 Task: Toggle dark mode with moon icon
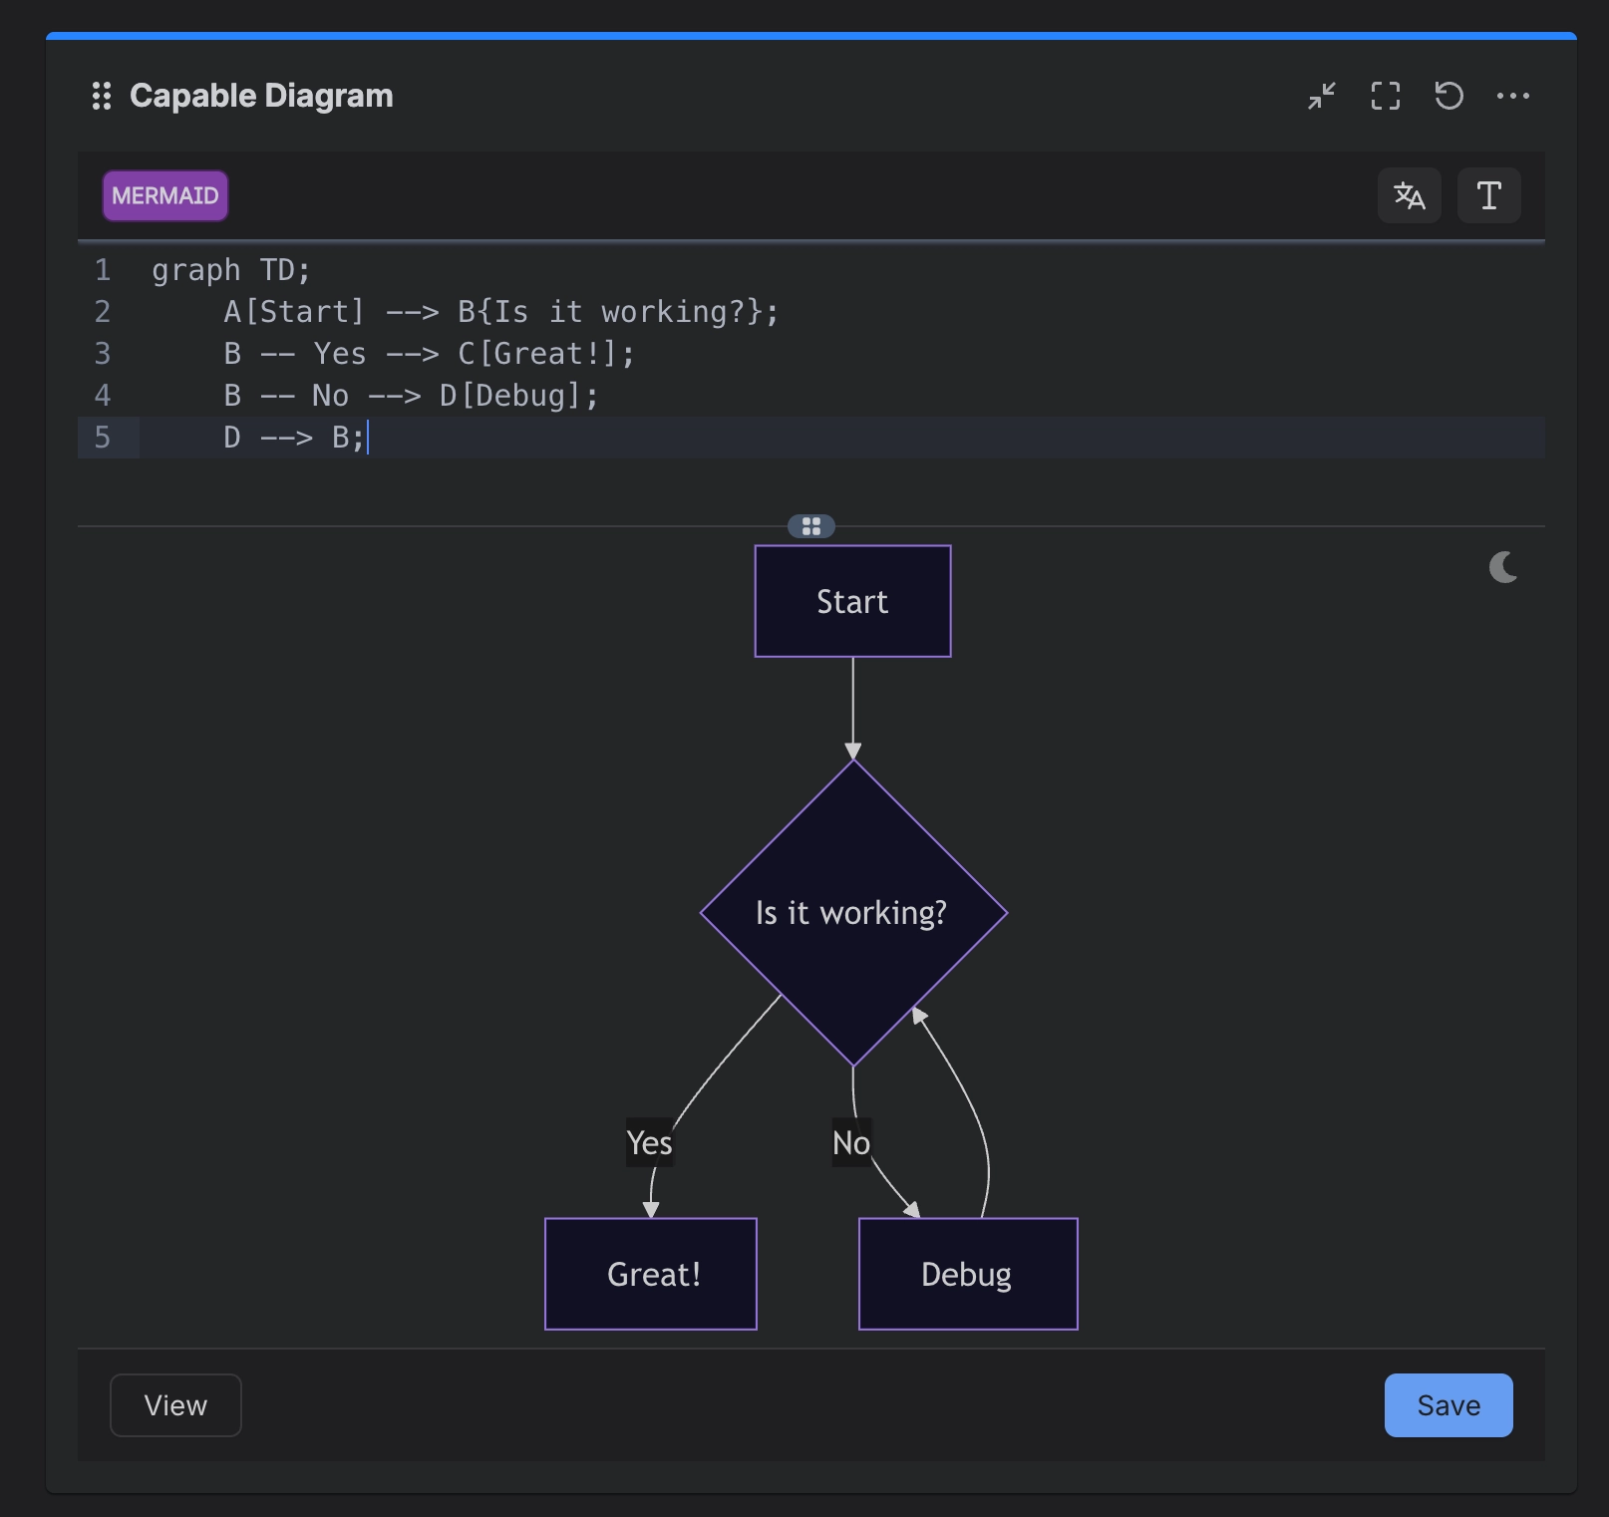tap(1503, 567)
